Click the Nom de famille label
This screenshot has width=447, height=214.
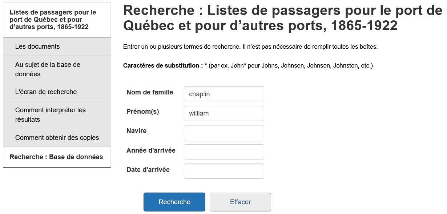[150, 92]
